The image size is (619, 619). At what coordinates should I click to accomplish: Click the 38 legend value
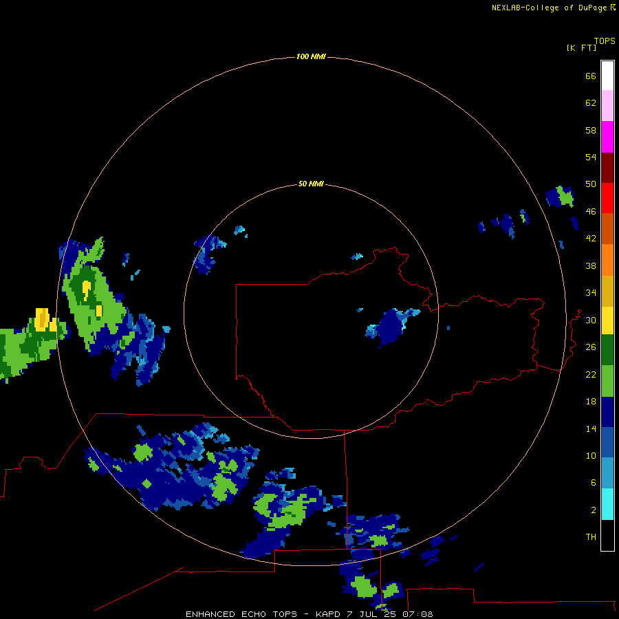pyautogui.click(x=591, y=265)
